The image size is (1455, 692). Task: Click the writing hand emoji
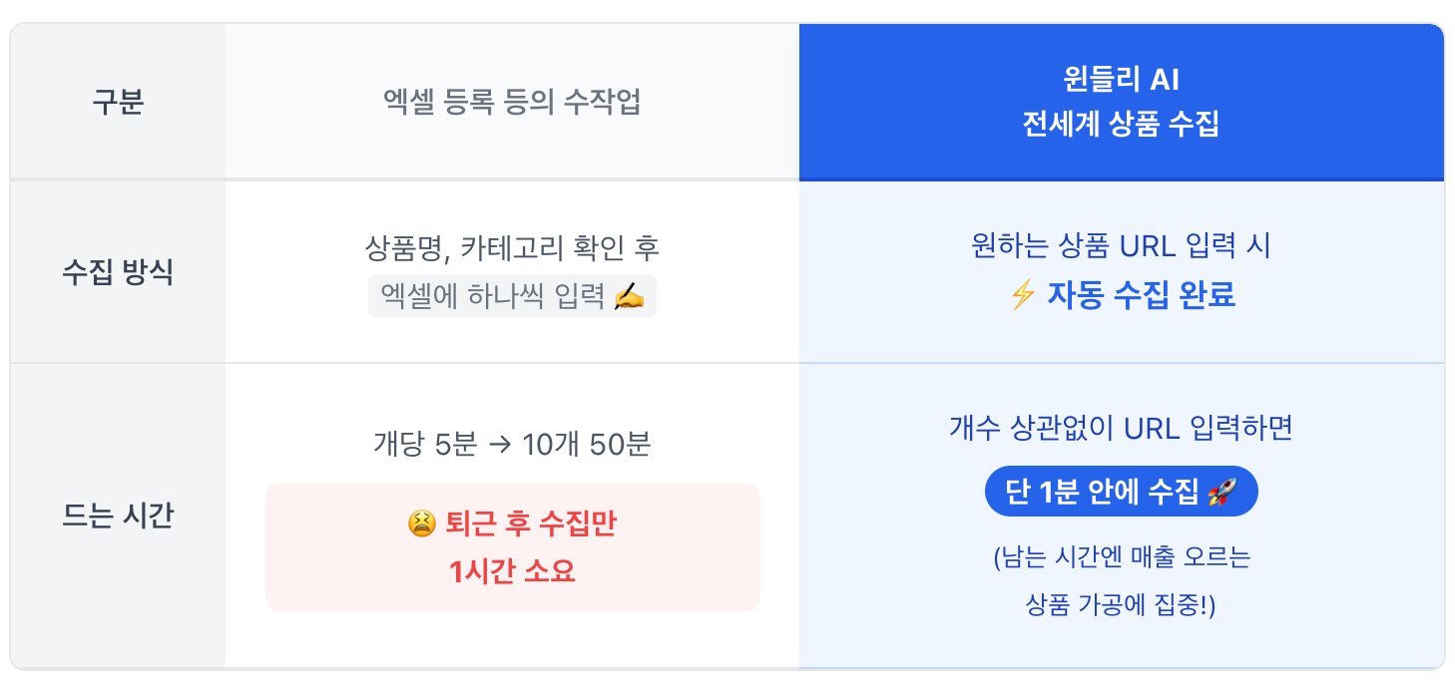(x=629, y=296)
